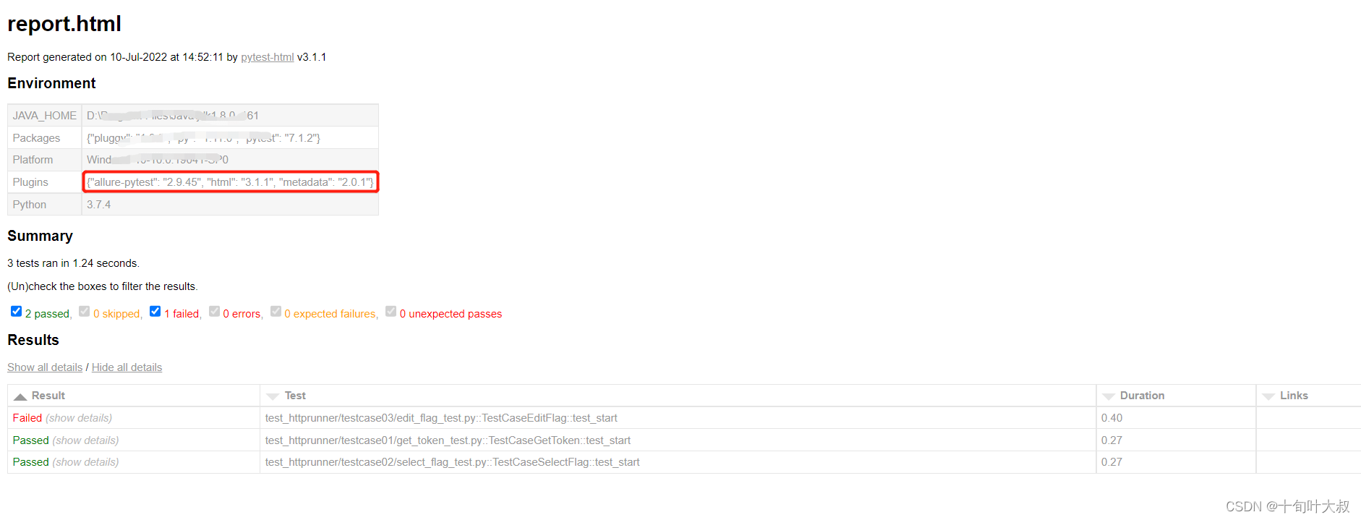Click the Python environment label
The image size is (1361, 520).
click(x=30, y=205)
